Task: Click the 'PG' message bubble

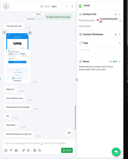Action: tap(8, 116)
